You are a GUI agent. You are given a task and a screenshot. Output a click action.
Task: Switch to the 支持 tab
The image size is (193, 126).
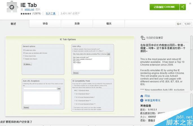click(77, 24)
